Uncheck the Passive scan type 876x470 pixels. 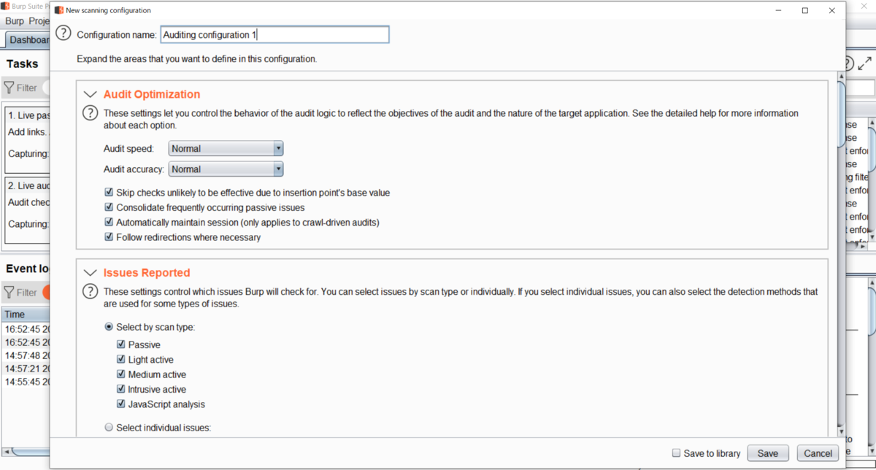click(121, 344)
